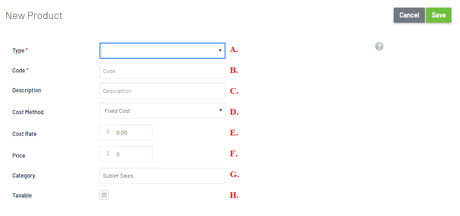Screen dimensions: 460x216
Task: Click the New Product page heading
Action: pos(34,16)
